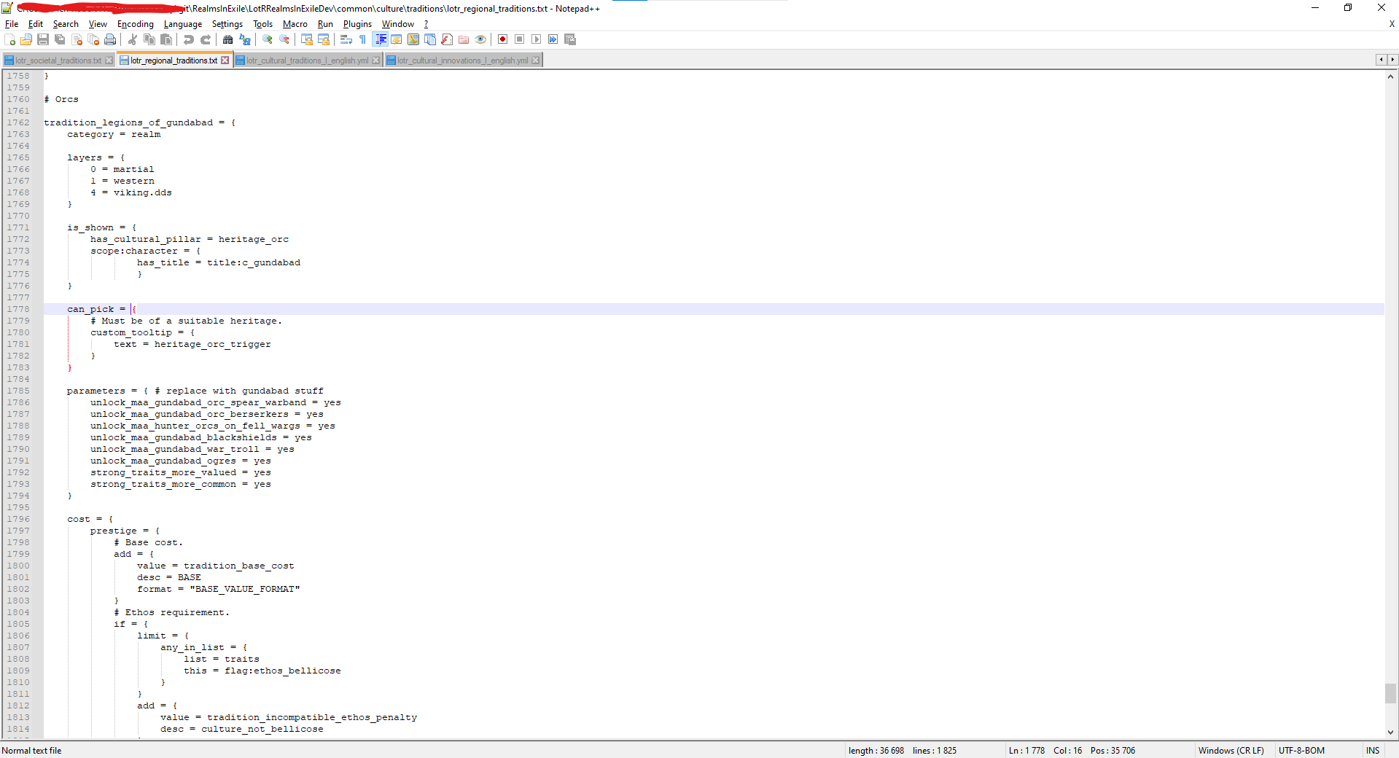Toggle file monitoring eye icon
This screenshot has height=758, width=1399.
tap(480, 39)
